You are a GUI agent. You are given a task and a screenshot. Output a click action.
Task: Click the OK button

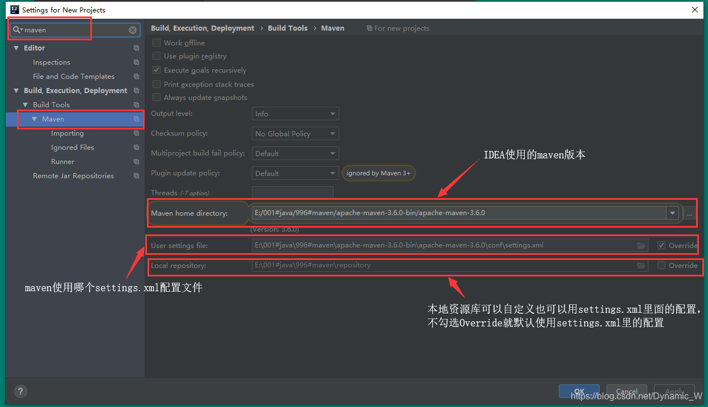(579, 392)
